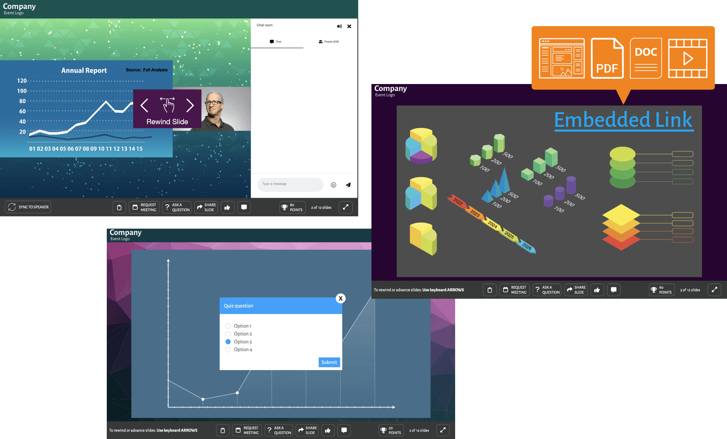Advance slide with right chevron arrow

[190, 105]
